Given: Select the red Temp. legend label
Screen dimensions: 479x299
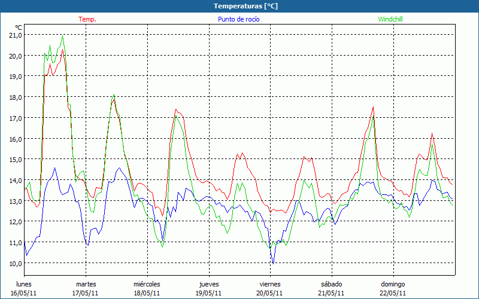Looking at the screenshot, I should point(87,19).
